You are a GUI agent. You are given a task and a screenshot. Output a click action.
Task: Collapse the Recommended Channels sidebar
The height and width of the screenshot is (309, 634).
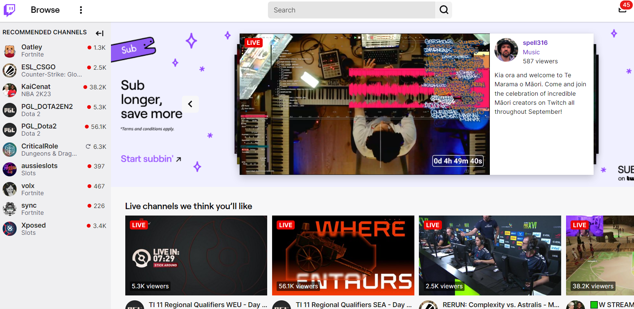100,33
